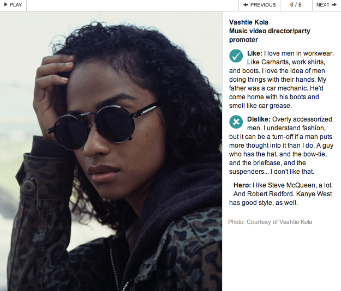Start the slideshow with the Play button
This screenshot has height=291, width=341.
coord(13,5)
